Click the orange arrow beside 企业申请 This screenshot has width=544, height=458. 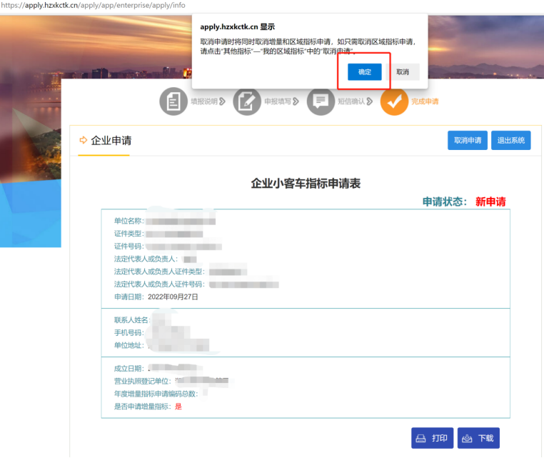[x=84, y=140]
